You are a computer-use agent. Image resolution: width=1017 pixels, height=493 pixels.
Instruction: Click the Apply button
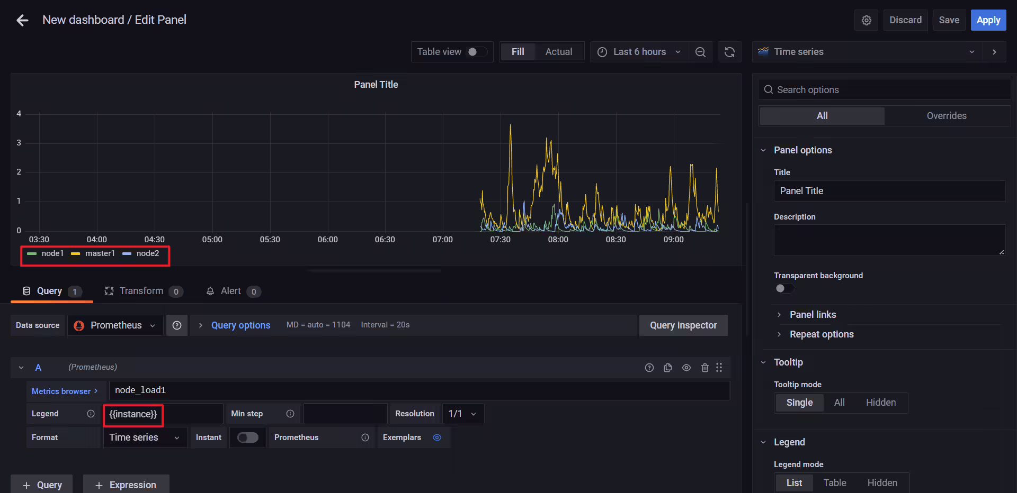(x=988, y=20)
